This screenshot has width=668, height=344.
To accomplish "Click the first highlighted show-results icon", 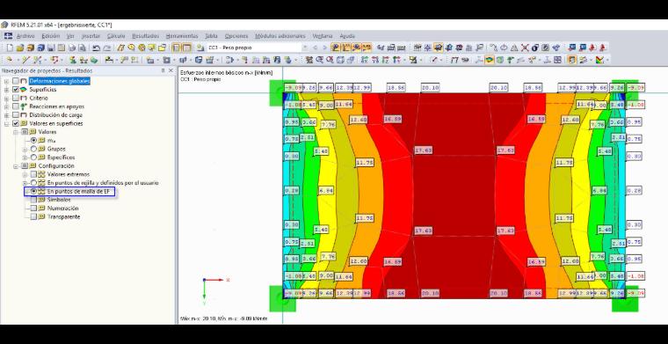I will [x=336, y=48].
